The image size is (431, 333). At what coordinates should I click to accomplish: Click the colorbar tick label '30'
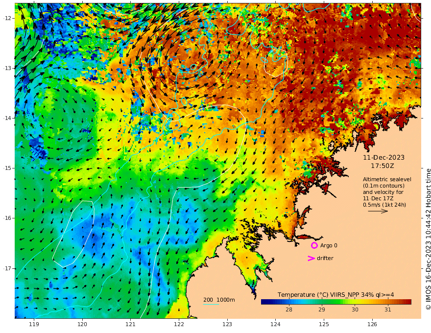355,309
